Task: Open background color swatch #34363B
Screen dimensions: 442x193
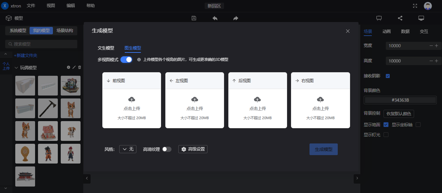Action: (x=400, y=100)
